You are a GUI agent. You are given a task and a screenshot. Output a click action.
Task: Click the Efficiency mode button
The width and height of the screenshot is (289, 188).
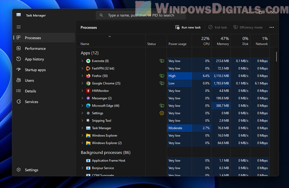point(248,28)
